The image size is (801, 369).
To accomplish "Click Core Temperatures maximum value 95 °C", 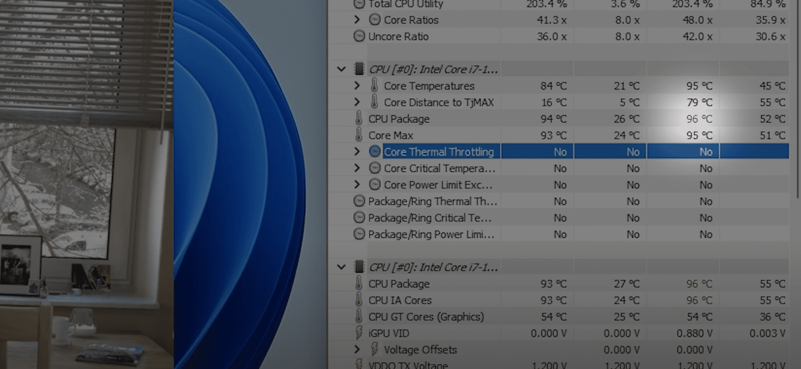I will click(700, 86).
